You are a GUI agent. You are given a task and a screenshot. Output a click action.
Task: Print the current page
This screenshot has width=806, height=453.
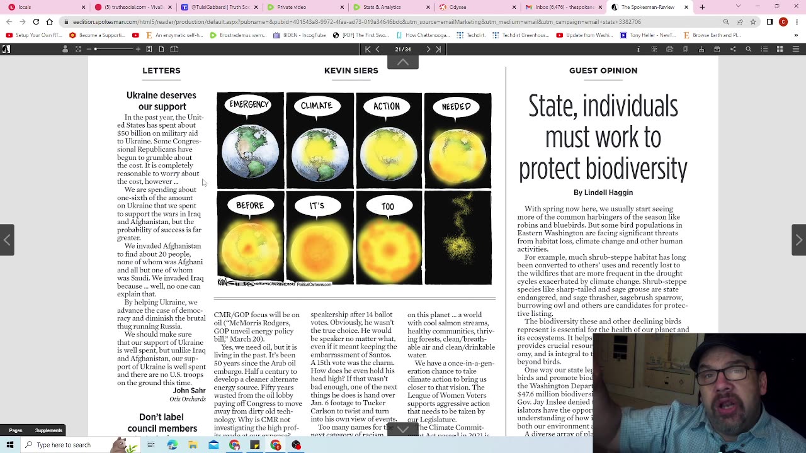click(669, 49)
